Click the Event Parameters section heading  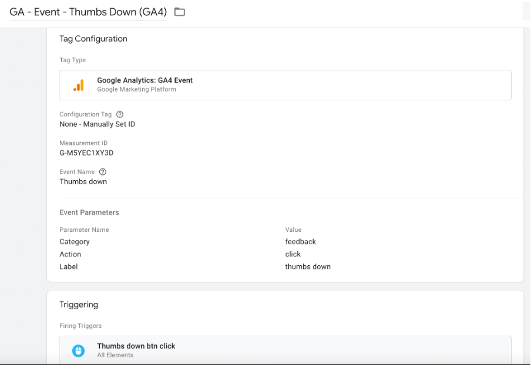click(x=89, y=212)
